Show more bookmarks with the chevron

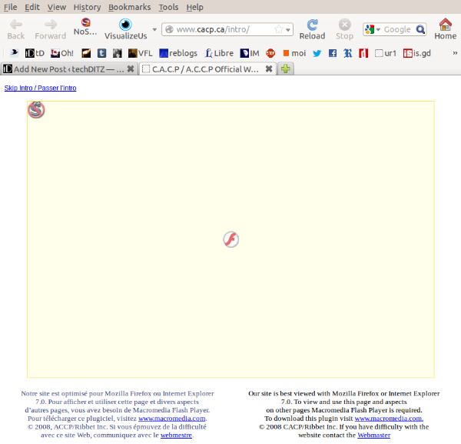pos(455,53)
